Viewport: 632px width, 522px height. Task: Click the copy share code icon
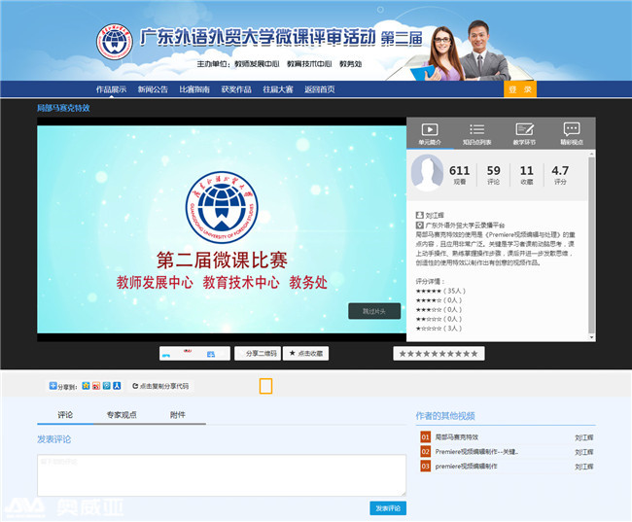click(x=135, y=386)
